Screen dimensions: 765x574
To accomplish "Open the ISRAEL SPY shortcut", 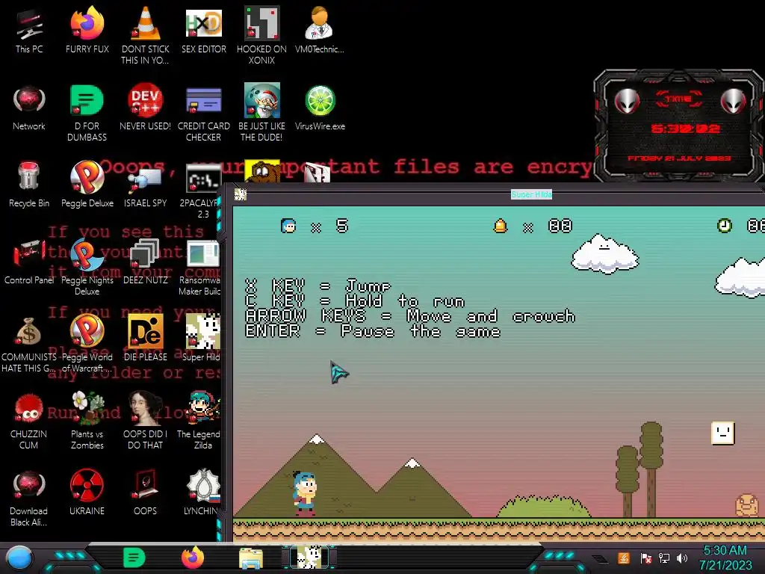I will coord(145,185).
